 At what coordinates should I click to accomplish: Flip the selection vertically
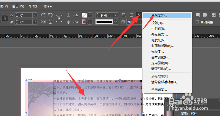coord(50,22)
